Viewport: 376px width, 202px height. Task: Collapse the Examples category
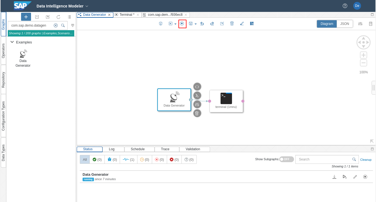(12, 42)
